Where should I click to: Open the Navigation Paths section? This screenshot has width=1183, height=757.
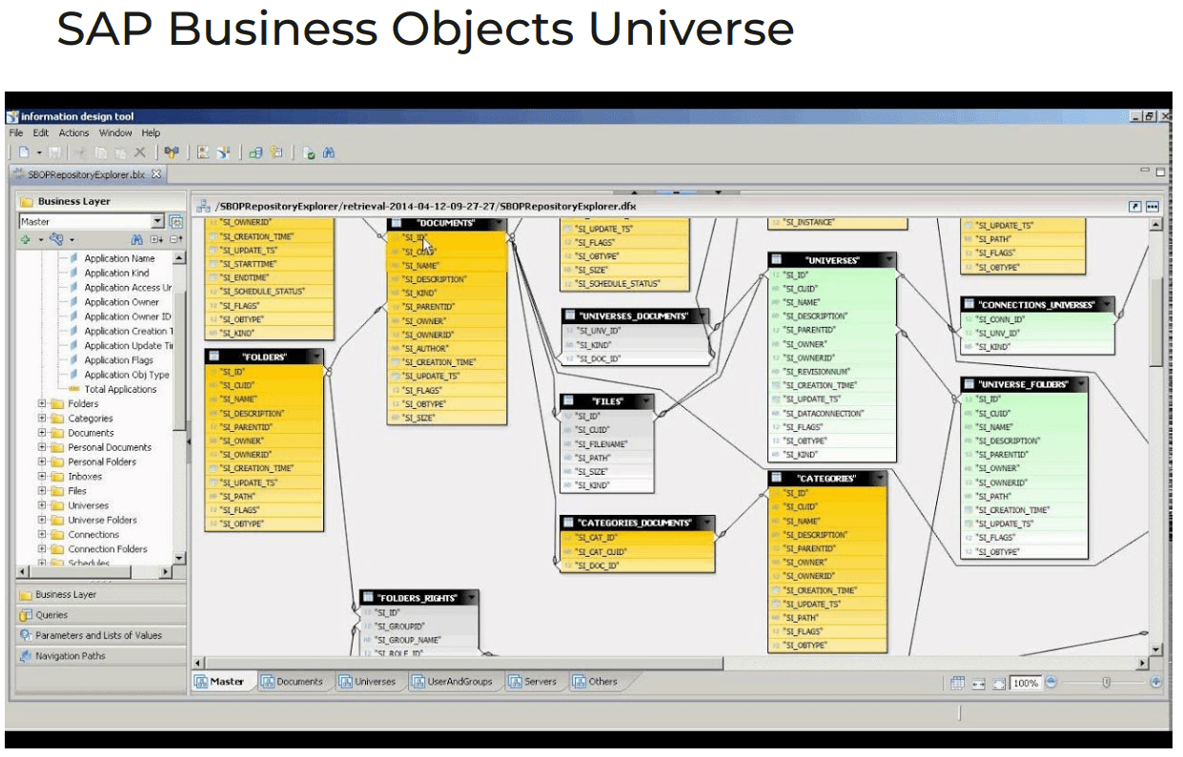pos(101,656)
